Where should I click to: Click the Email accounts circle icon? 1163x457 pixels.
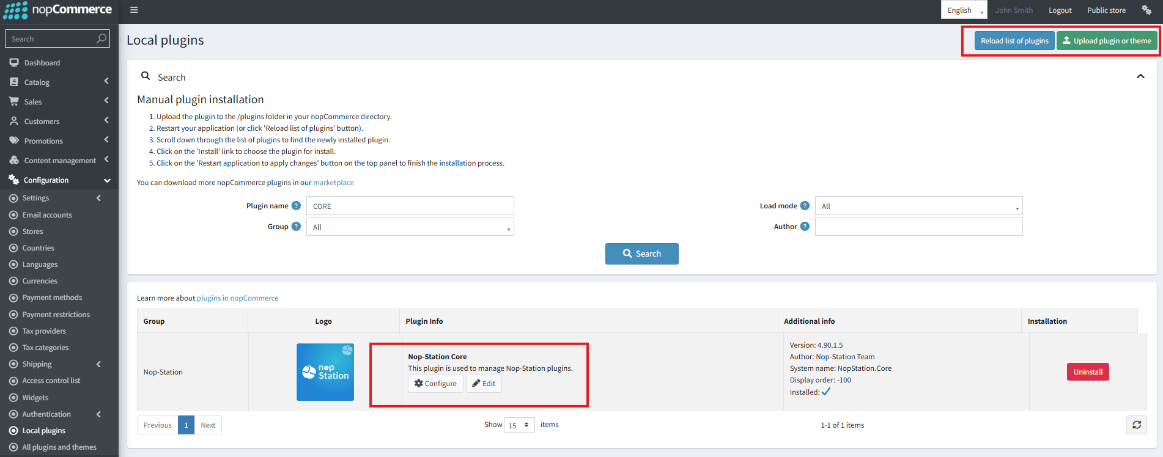coord(13,215)
